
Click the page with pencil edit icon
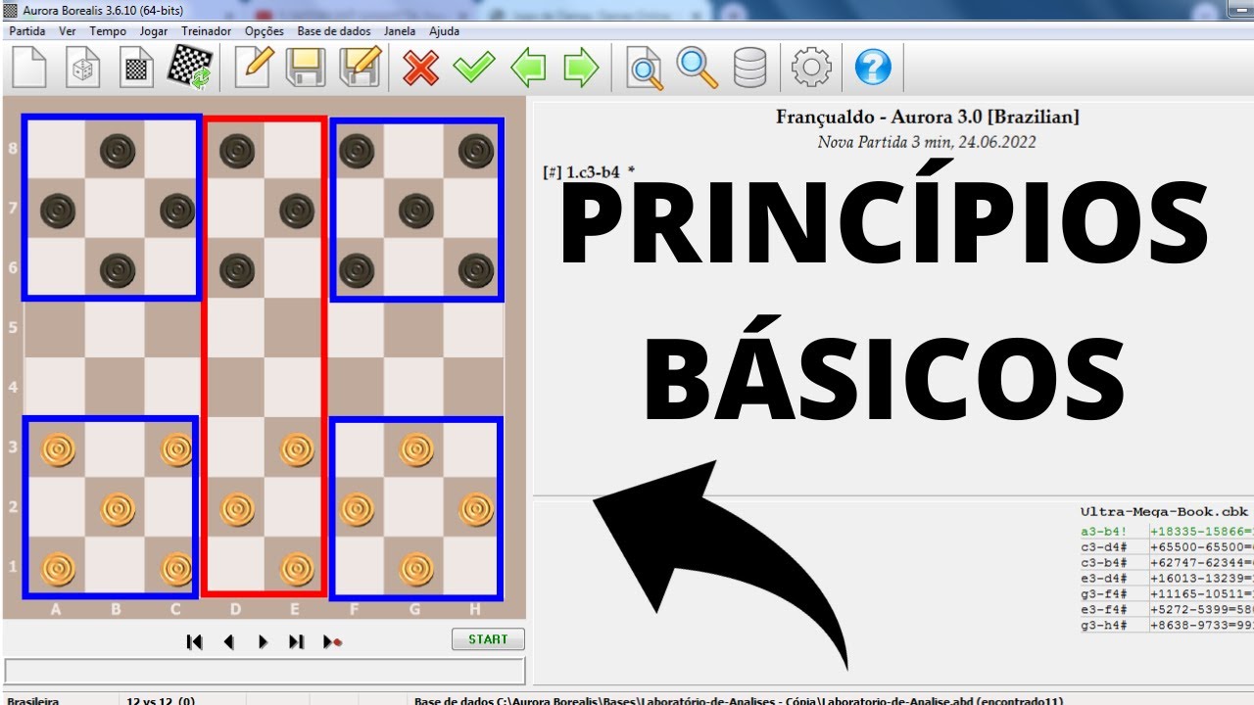[x=254, y=68]
